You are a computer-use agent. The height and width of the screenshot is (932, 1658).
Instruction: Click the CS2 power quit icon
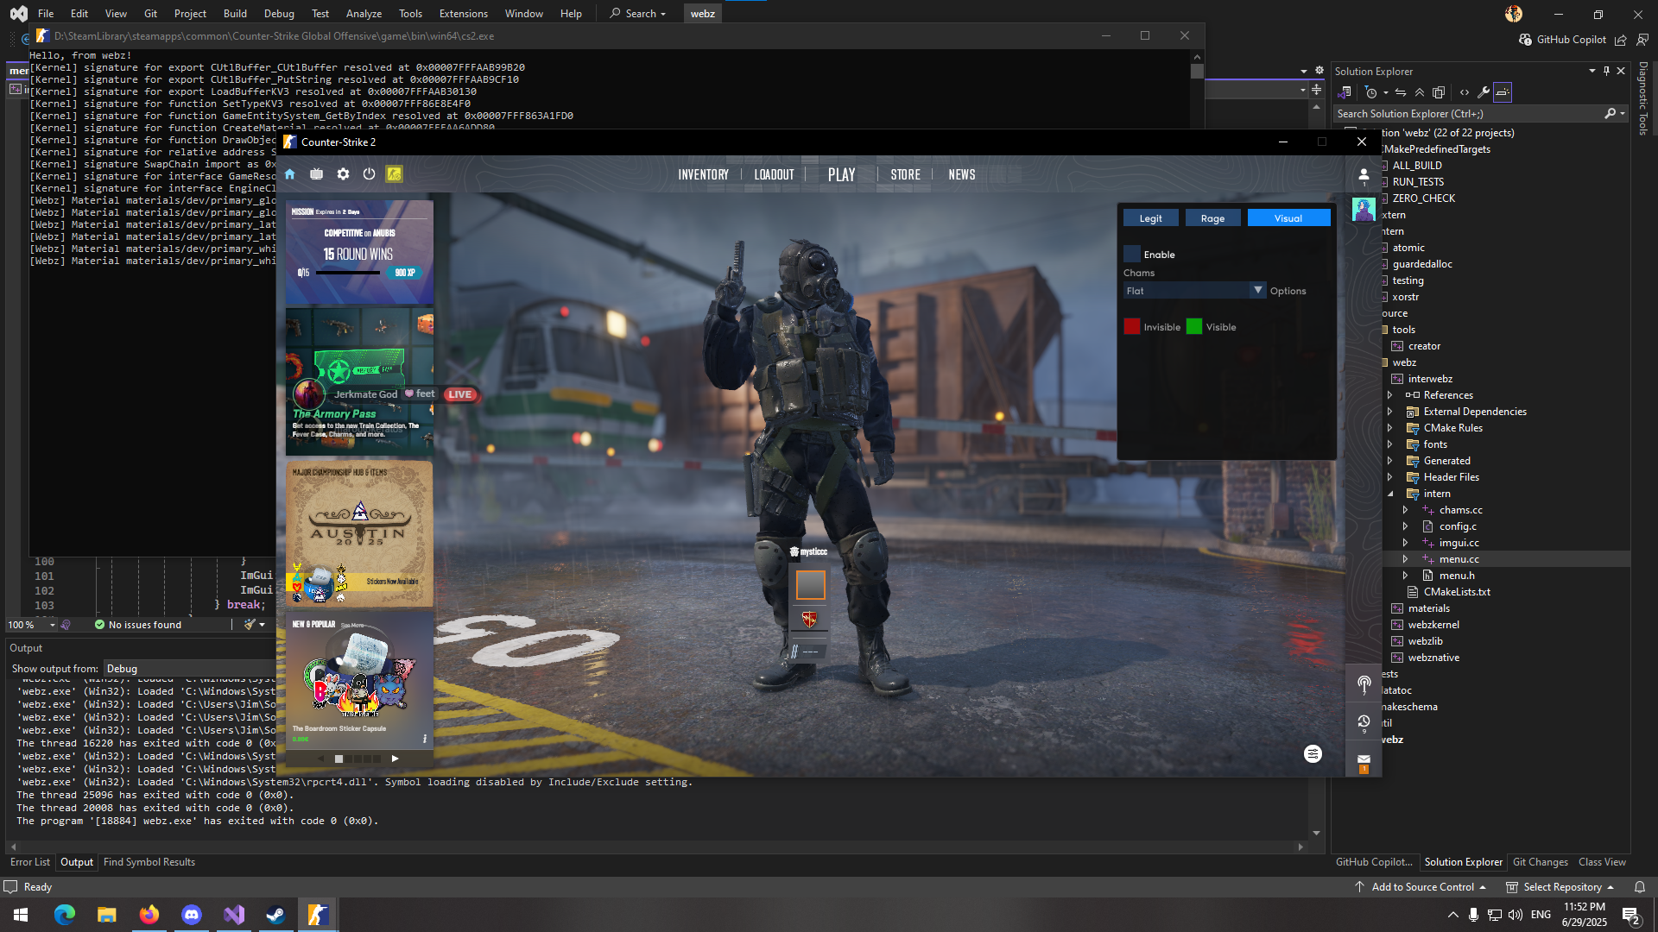[x=369, y=174]
